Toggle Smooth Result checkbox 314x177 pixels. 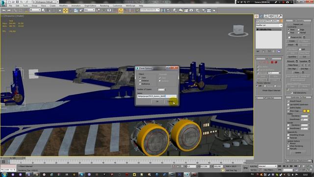pyautogui.click(x=288, y=101)
